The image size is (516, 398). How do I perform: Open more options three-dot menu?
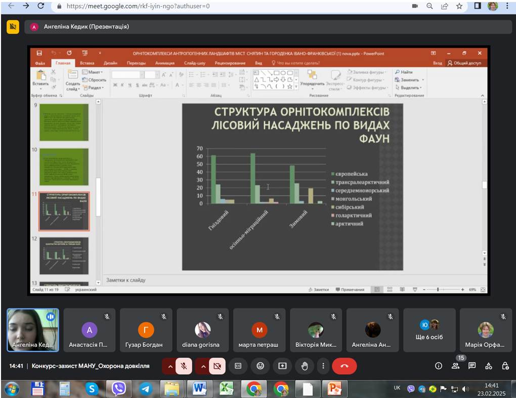(323, 366)
